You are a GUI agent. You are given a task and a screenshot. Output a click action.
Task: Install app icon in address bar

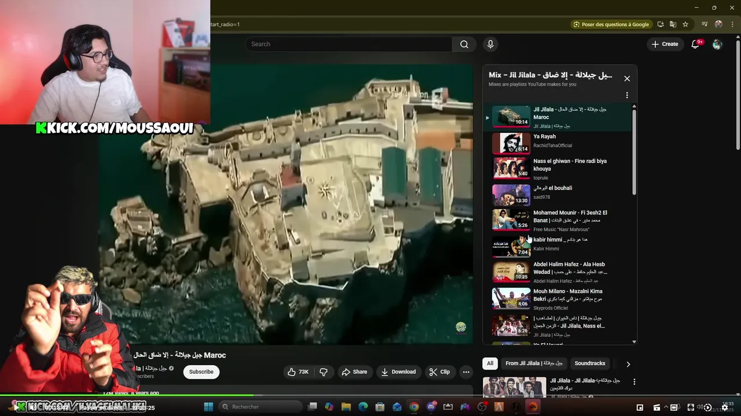tap(661, 24)
